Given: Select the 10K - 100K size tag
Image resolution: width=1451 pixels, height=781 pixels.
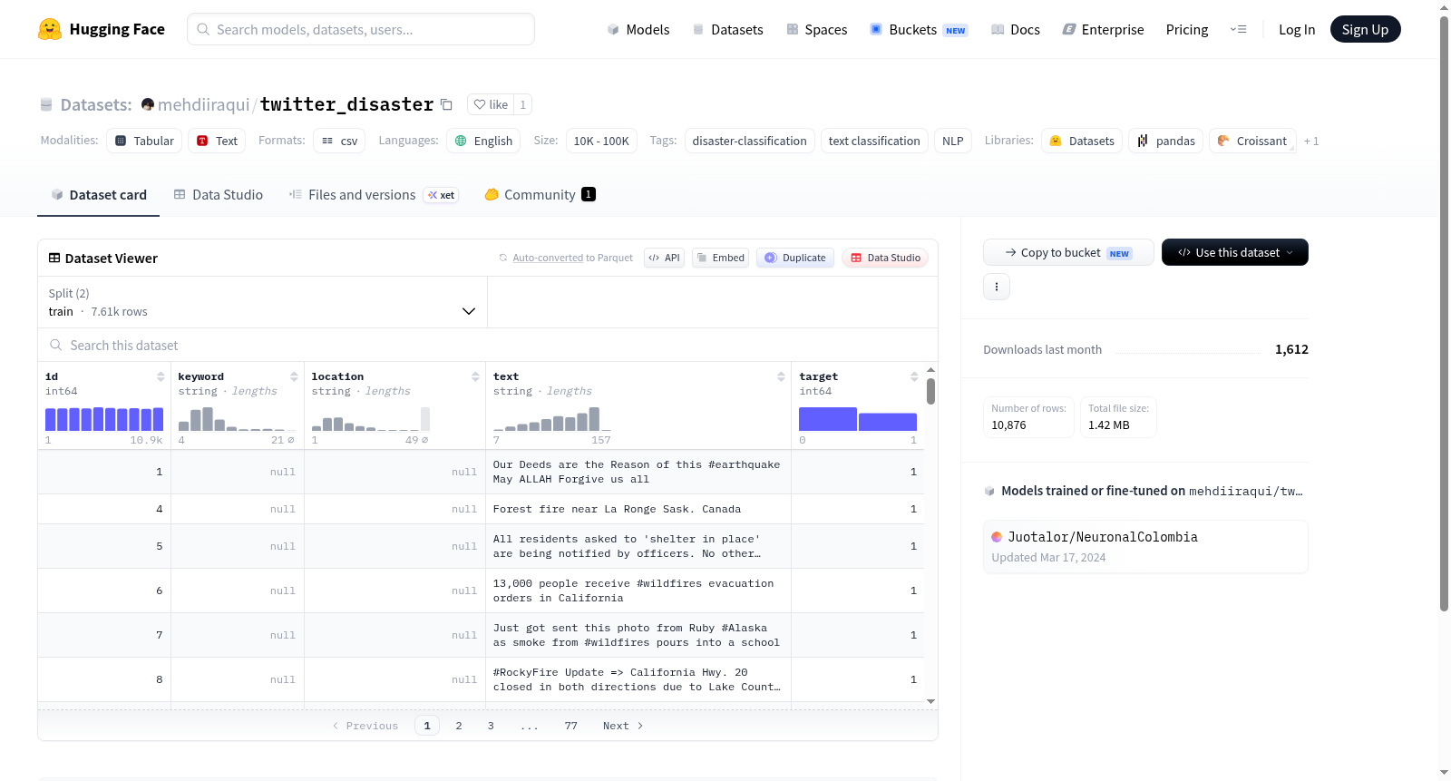Looking at the screenshot, I should (601, 141).
